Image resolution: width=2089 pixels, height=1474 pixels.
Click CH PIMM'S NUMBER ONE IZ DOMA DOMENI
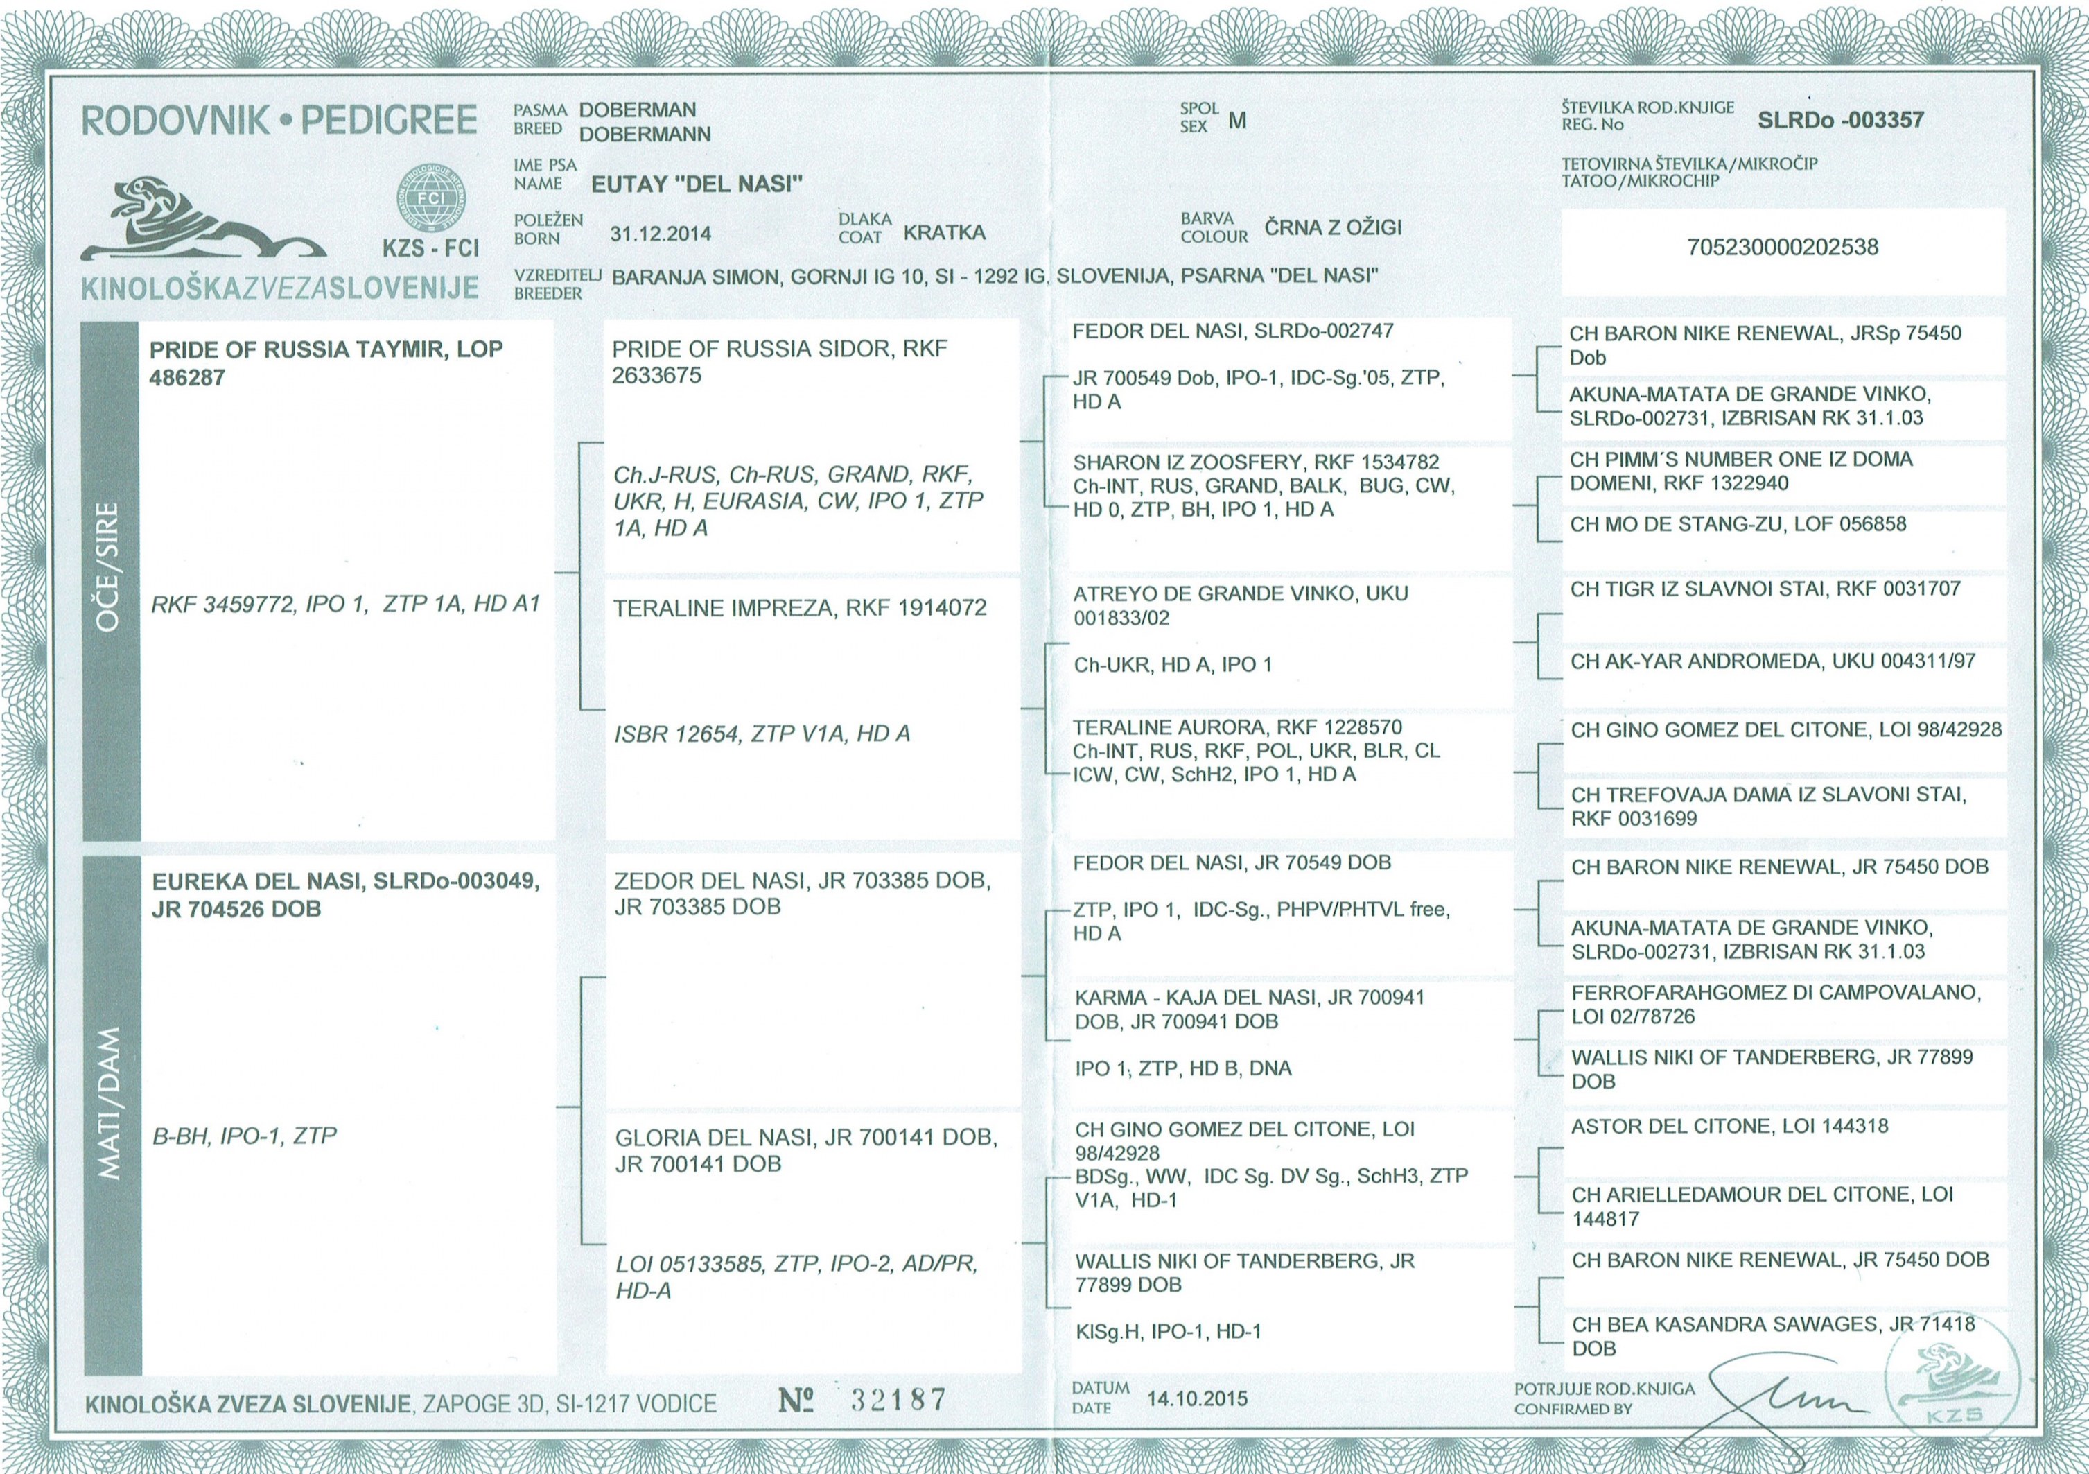click(x=1742, y=470)
